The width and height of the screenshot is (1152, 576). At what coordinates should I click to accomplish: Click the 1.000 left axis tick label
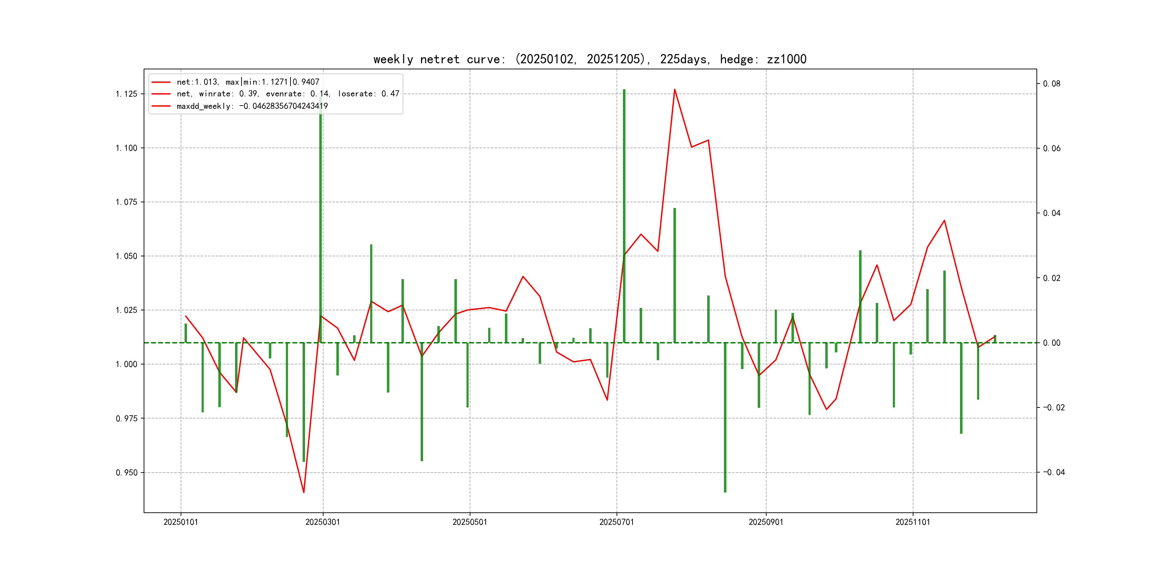point(126,364)
